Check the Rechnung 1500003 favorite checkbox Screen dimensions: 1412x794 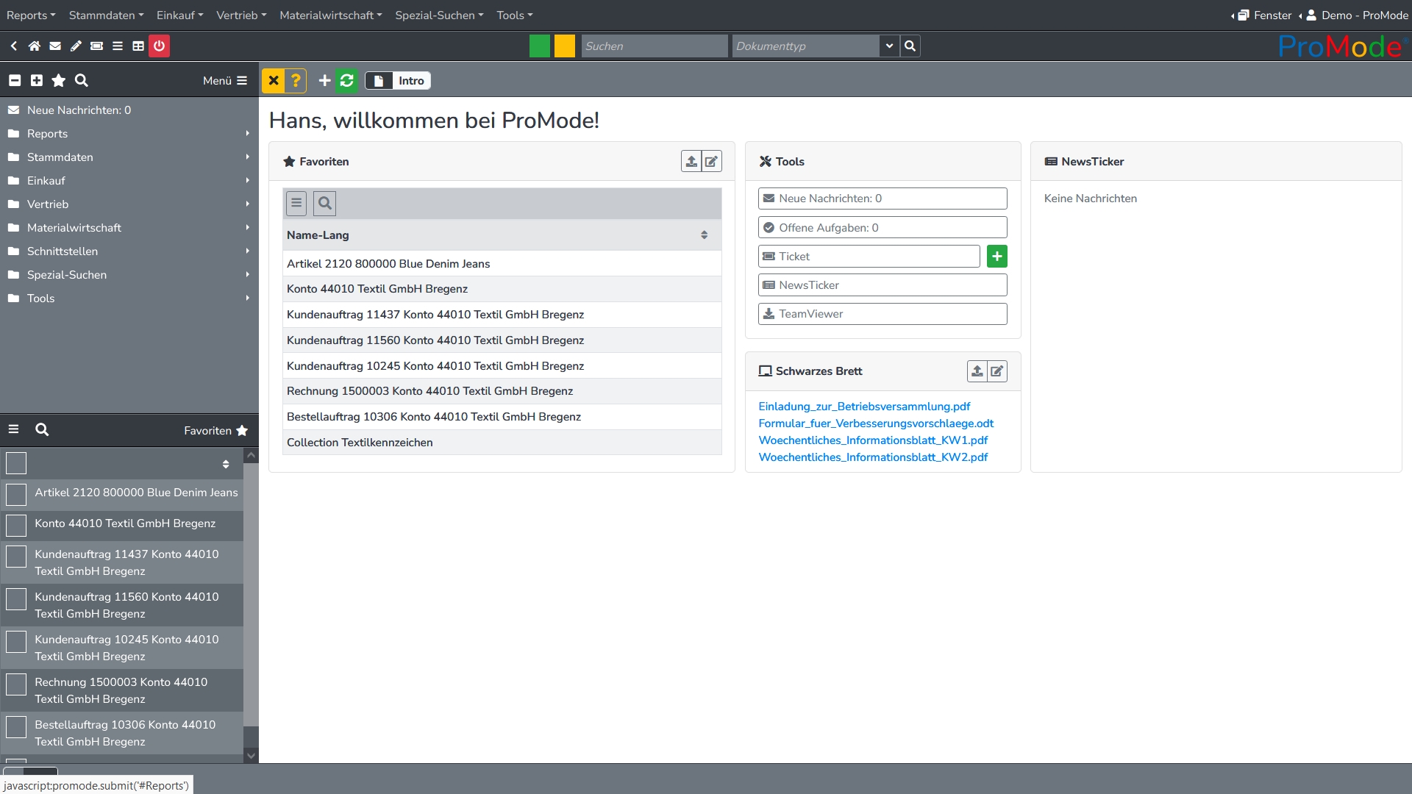[16, 684]
